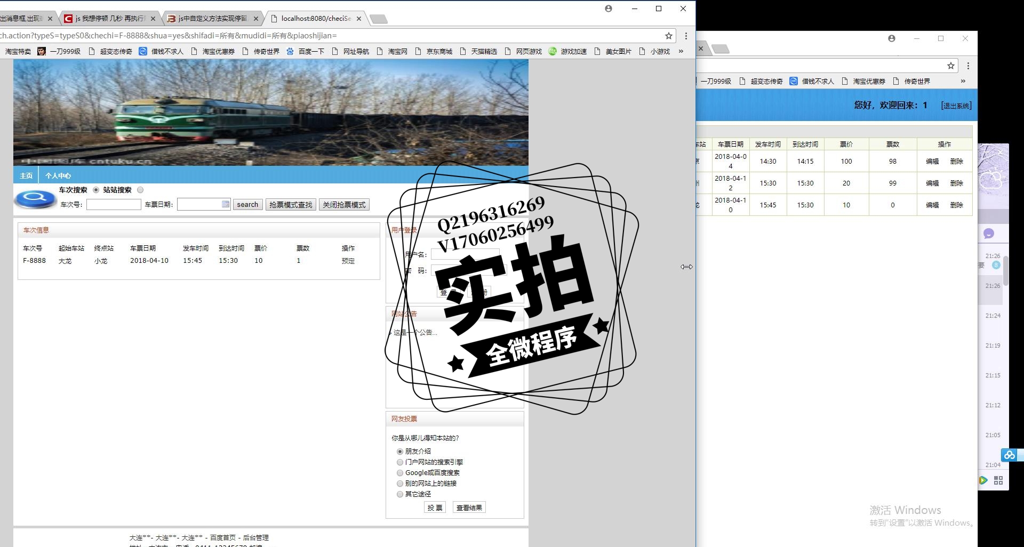Click the train banner image
1024x547 pixels.
pyautogui.click(x=271, y=112)
